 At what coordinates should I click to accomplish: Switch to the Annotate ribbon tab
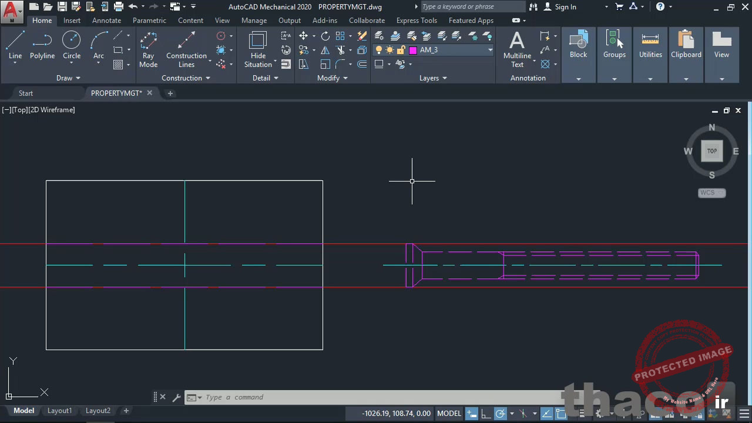pyautogui.click(x=106, y=20)
